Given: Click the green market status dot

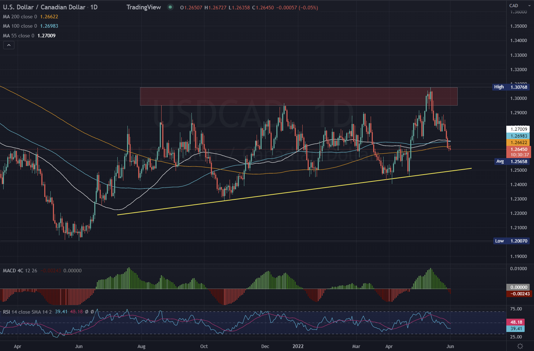Looking at the screenshot, I should click(x=170, y=7).
